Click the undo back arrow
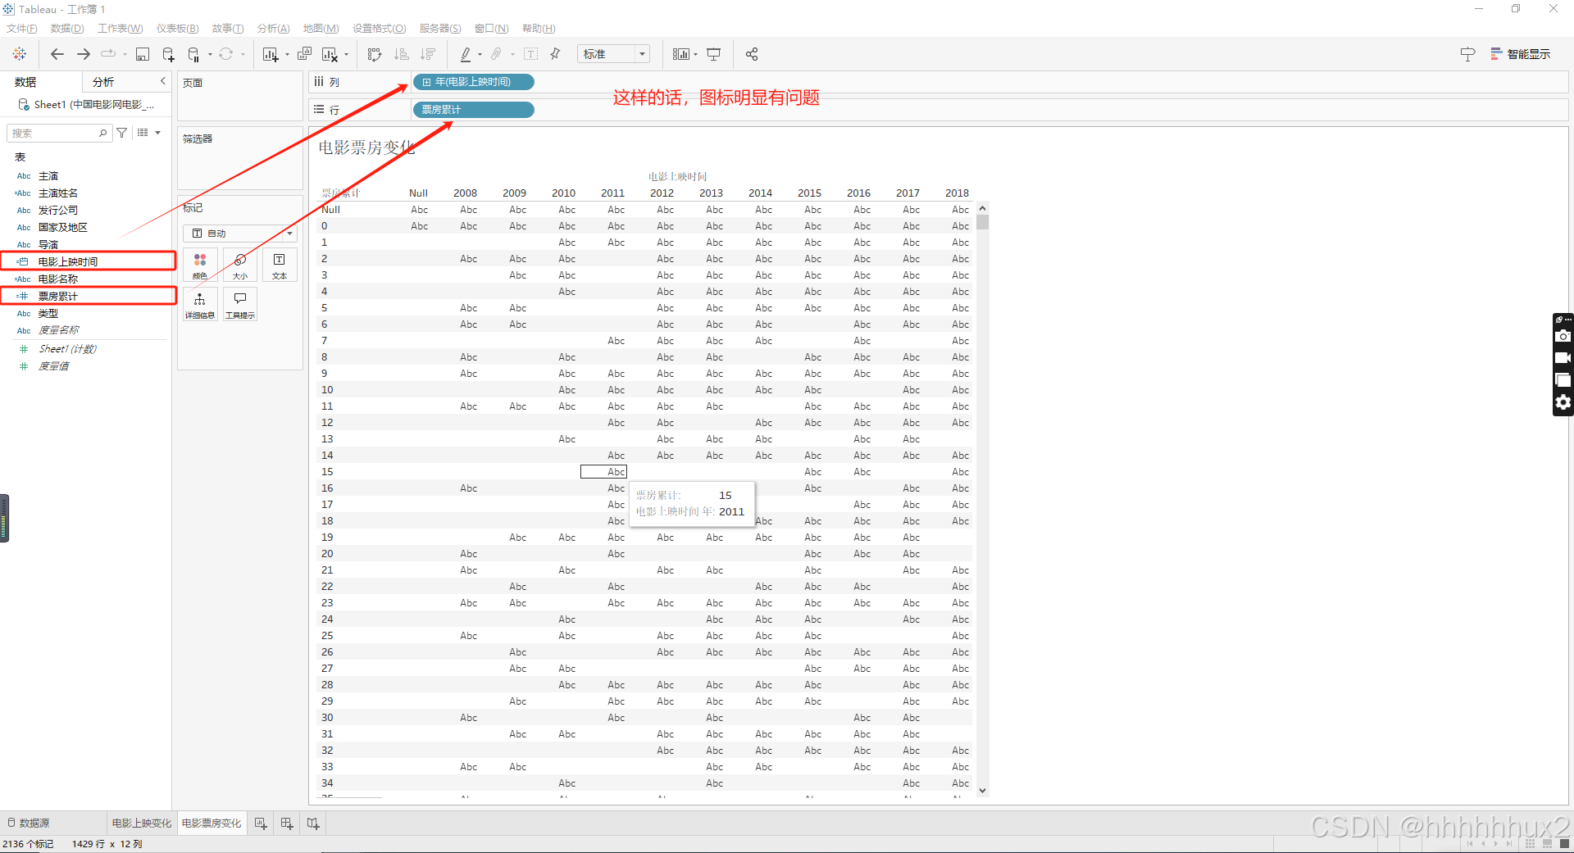Viewport: 1574px width, 853px height. (x=57, y=54)
